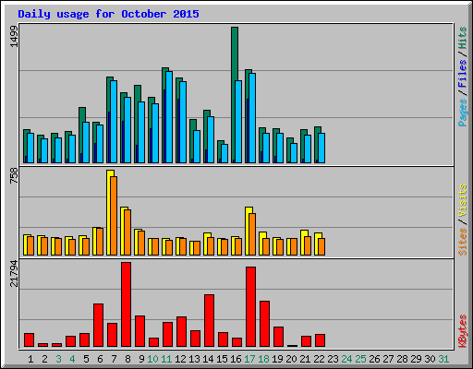This screenshot has width=473, height=369.
Task: Click green day 24 label on x-axis
Action: pos(346,359)
